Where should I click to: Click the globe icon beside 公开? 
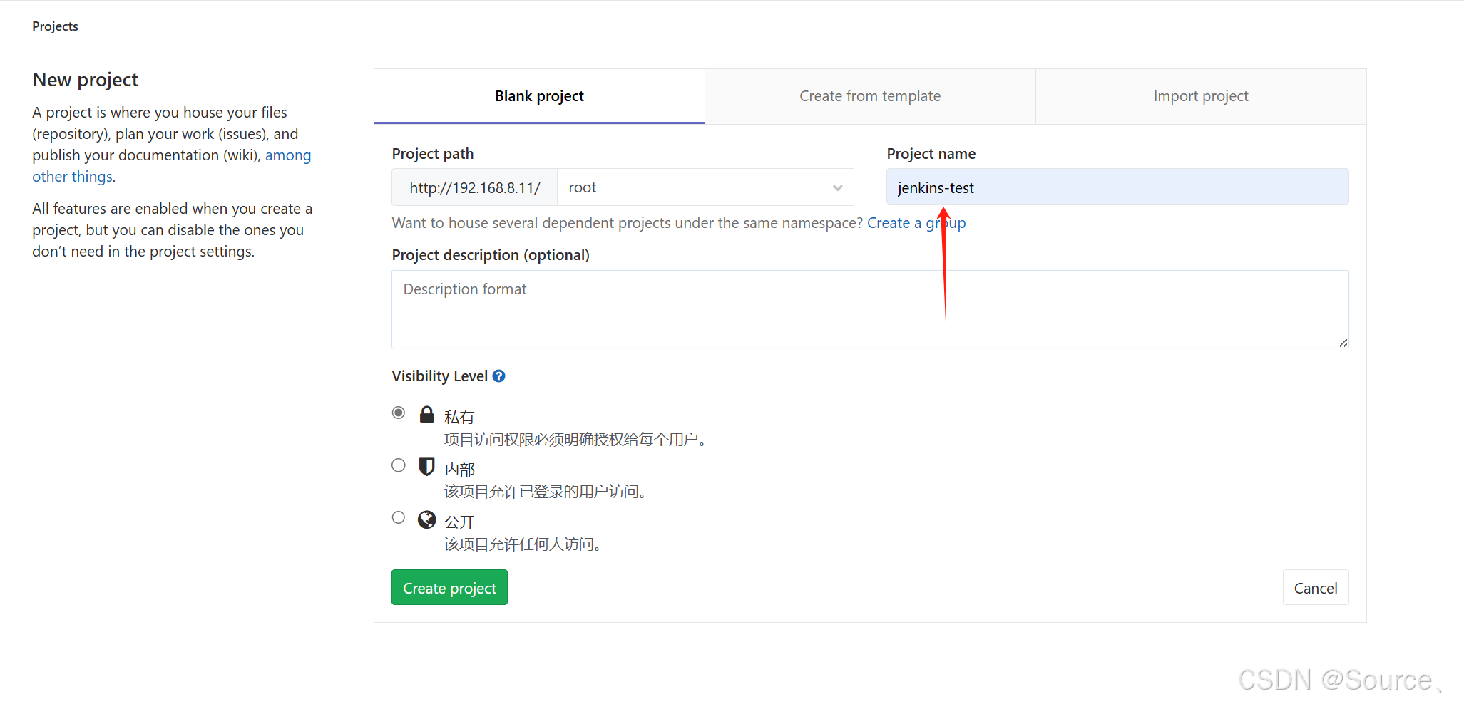[x=426, y=519]
